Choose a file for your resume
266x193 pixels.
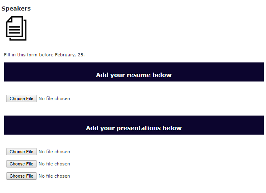pyautogui.click(x=21, y=99)
